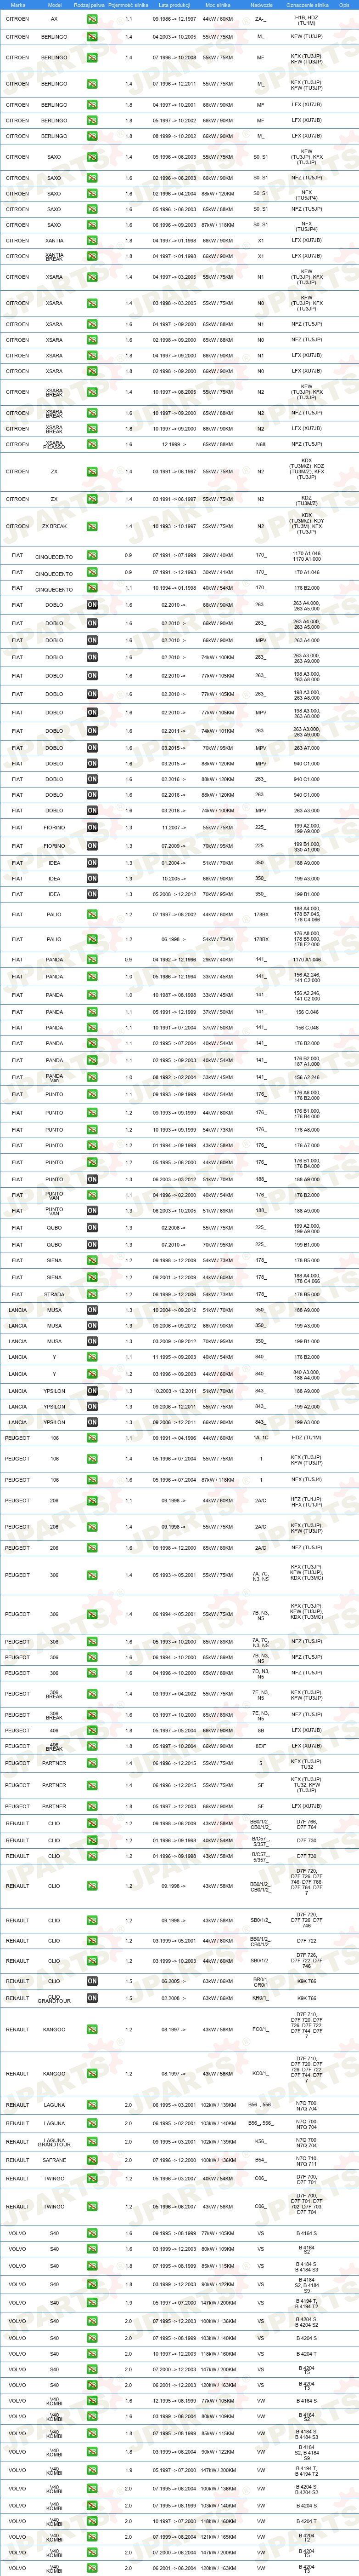Select the XSARA PICASSO model cell
359x2576 pixels.
[x=54, y=444]
